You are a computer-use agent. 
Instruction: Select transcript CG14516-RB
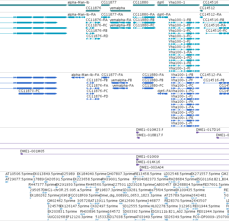(x=213, y=20)
